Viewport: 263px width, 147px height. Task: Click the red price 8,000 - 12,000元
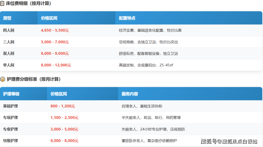pyautogui.click(x=56, y=65)
